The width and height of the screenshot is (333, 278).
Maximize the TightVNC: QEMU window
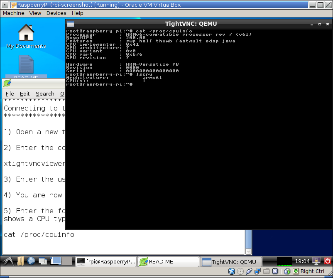tap(320, 24)
